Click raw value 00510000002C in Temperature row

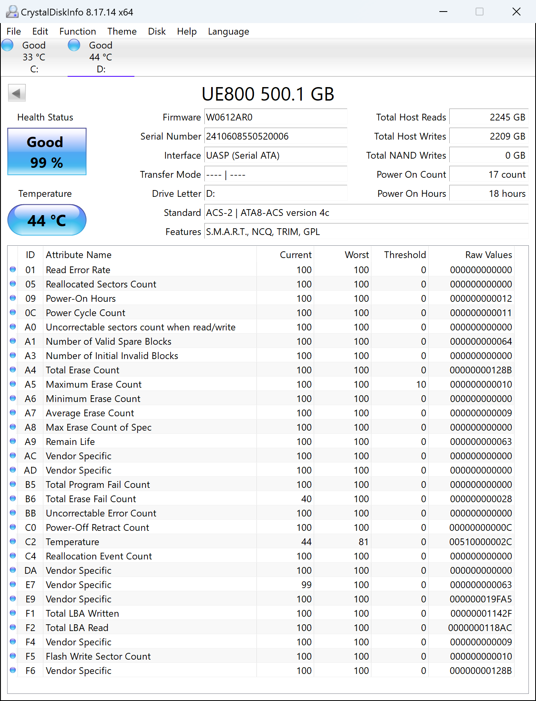tap(481, 542)
